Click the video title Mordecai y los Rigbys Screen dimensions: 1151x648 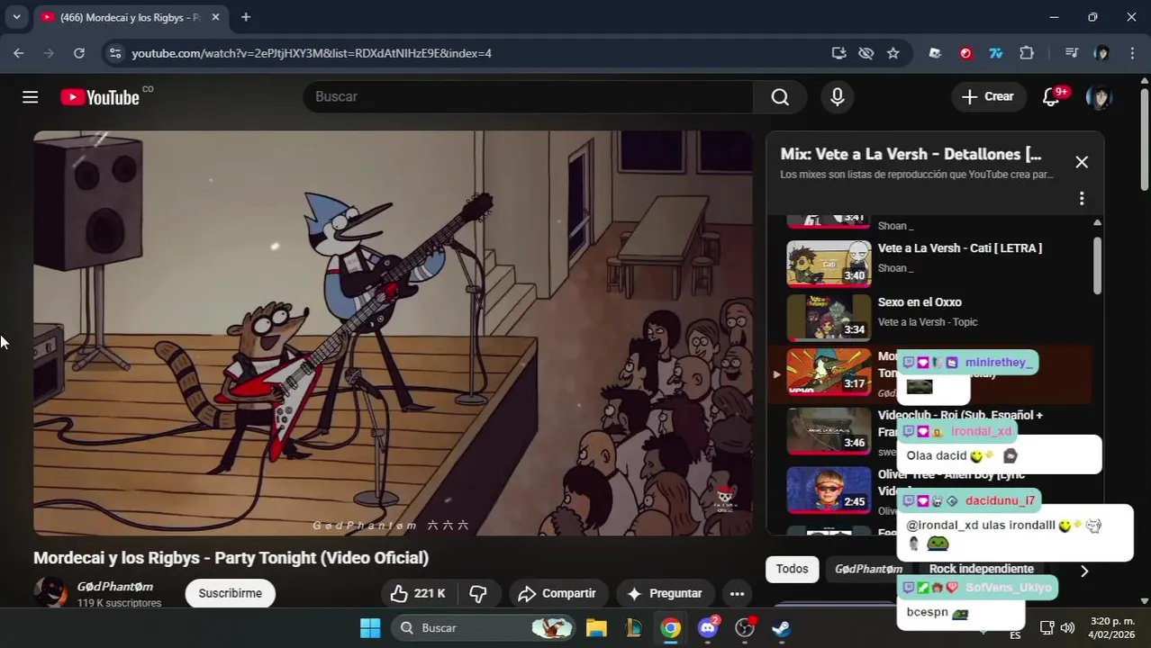pos(231,558)
